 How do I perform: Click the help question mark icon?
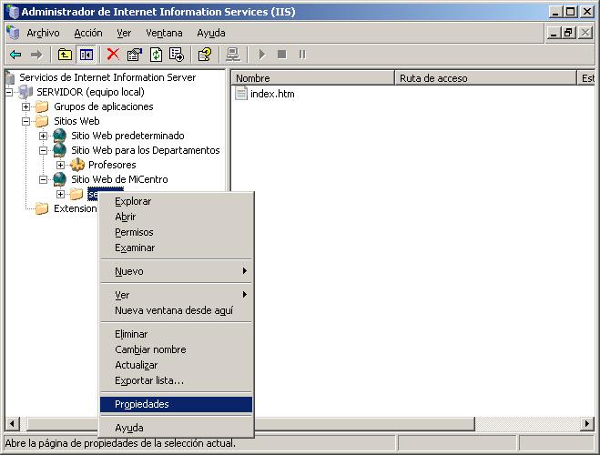coord(205,55)
